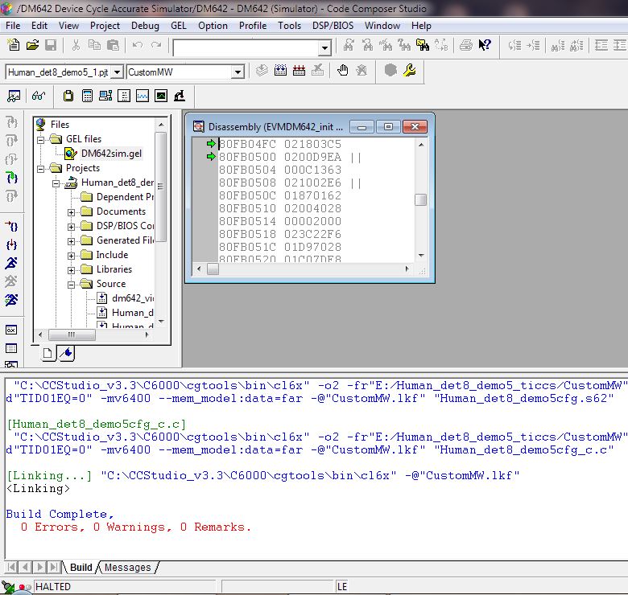The image size is (628, 595).
Task: Open the GEL menu
Action: [178, 26]
